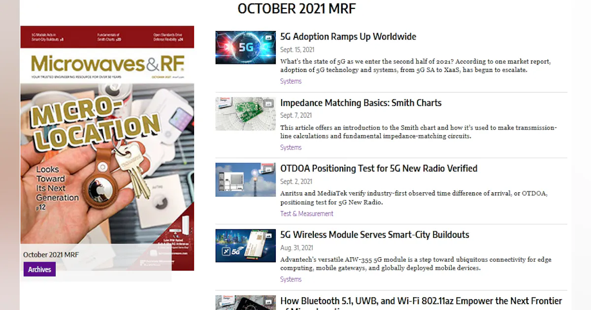Viewport: 591px width, 310px height.
Task: Open the '5G Adoption Ramps Up Worldwide' article
Action: (348, 36)
